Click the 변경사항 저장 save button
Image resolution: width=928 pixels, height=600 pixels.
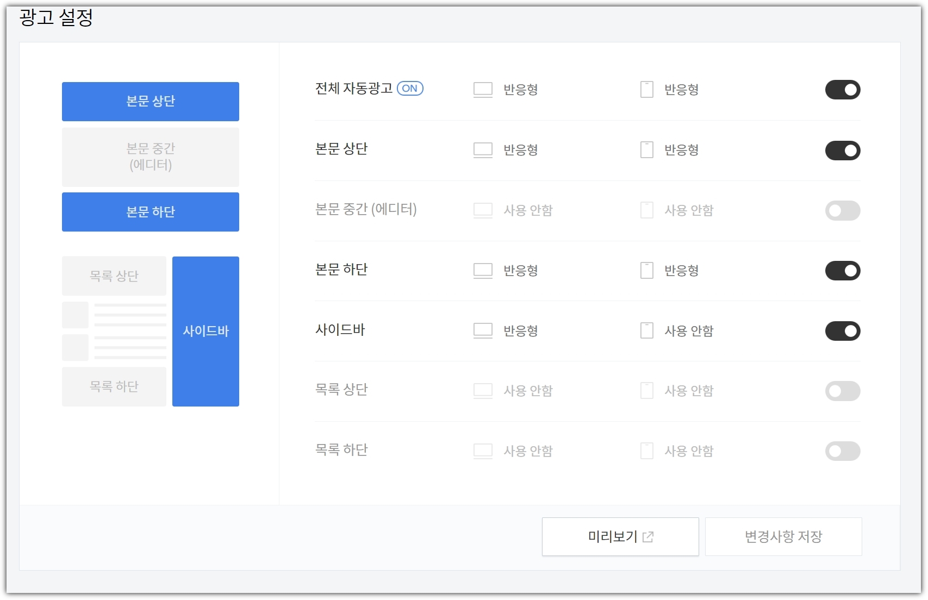(783, 536)
